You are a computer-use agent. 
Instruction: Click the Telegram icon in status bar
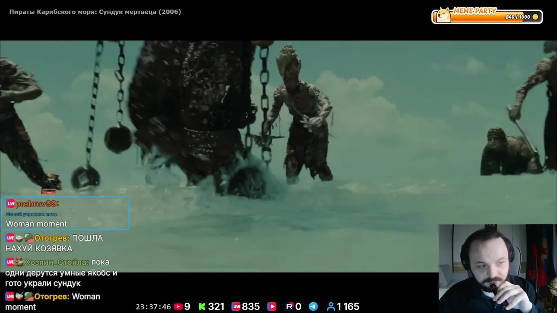coord(313,307)
